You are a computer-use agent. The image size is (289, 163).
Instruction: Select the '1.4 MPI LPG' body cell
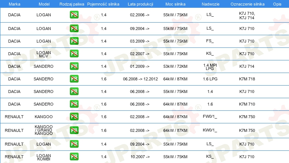click(x=210, y=67)
